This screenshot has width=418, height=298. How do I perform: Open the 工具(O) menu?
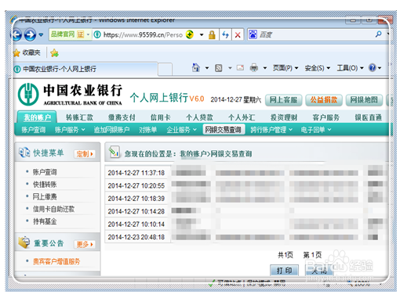point(350,68)
